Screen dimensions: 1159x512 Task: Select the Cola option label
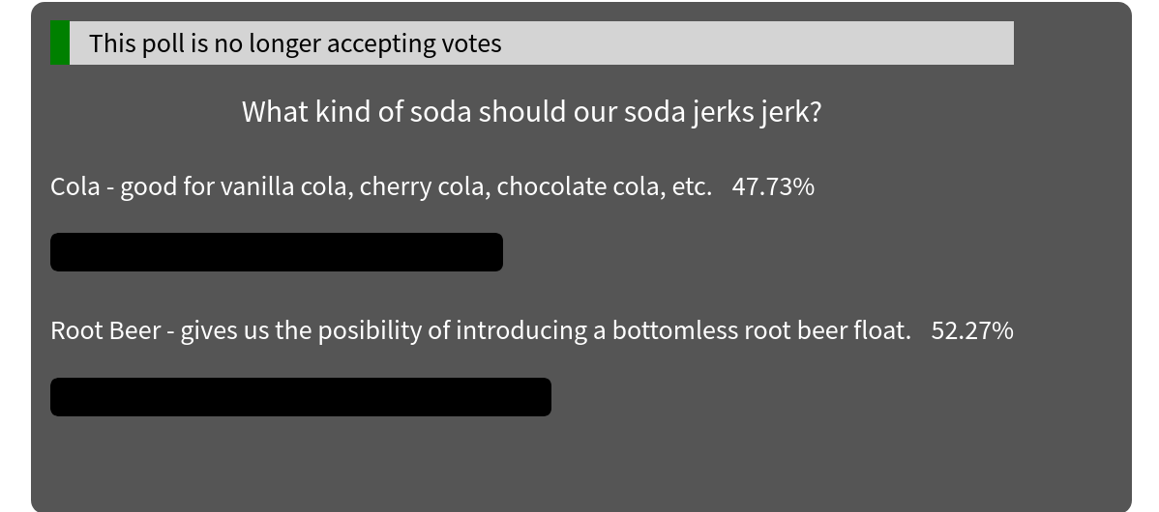(380, 186)
